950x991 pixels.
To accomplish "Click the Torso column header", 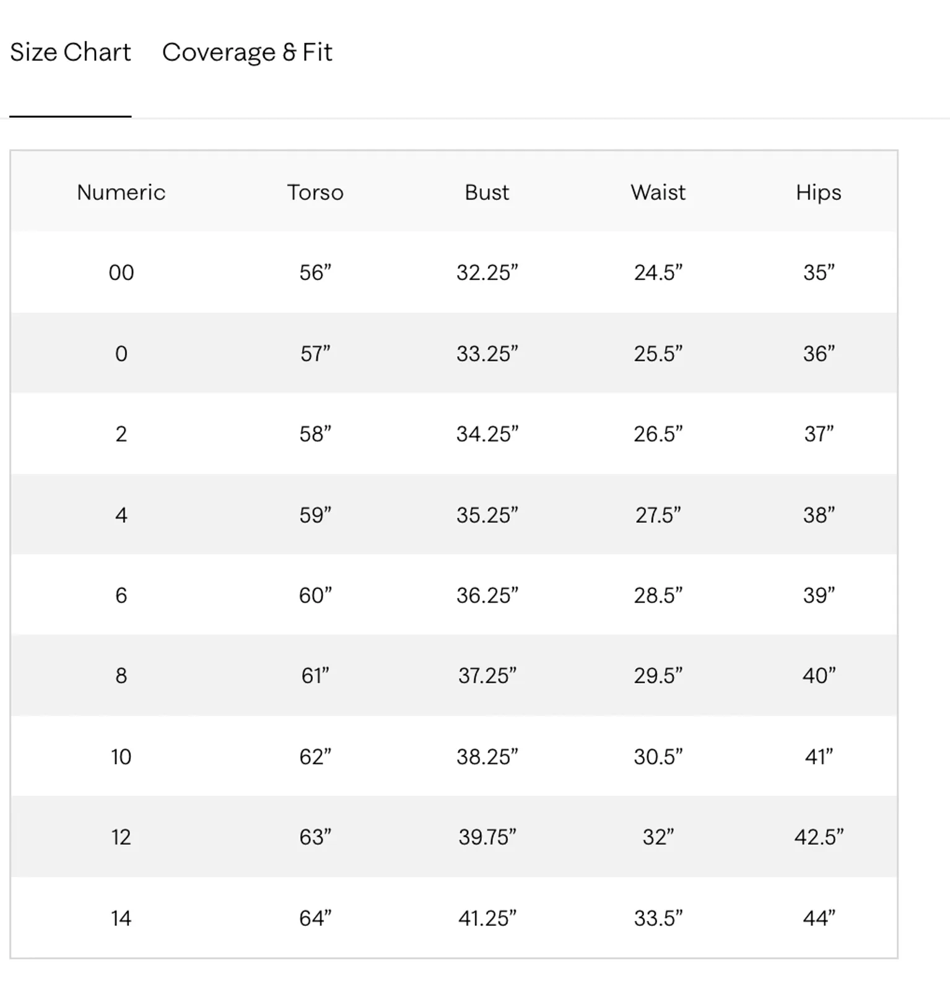I will click(315, 193).
